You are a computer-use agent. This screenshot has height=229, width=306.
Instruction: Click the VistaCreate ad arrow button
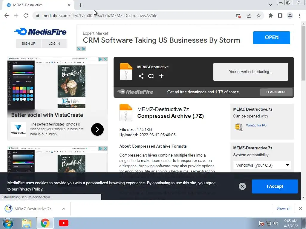pos(97,129)
